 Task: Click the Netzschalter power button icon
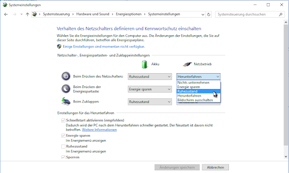click(66, 76)
